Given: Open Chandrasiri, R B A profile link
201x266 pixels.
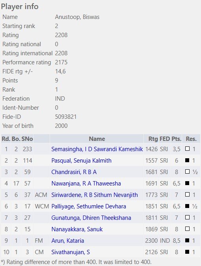Looking at the screenshot, I should click(74, 172).
